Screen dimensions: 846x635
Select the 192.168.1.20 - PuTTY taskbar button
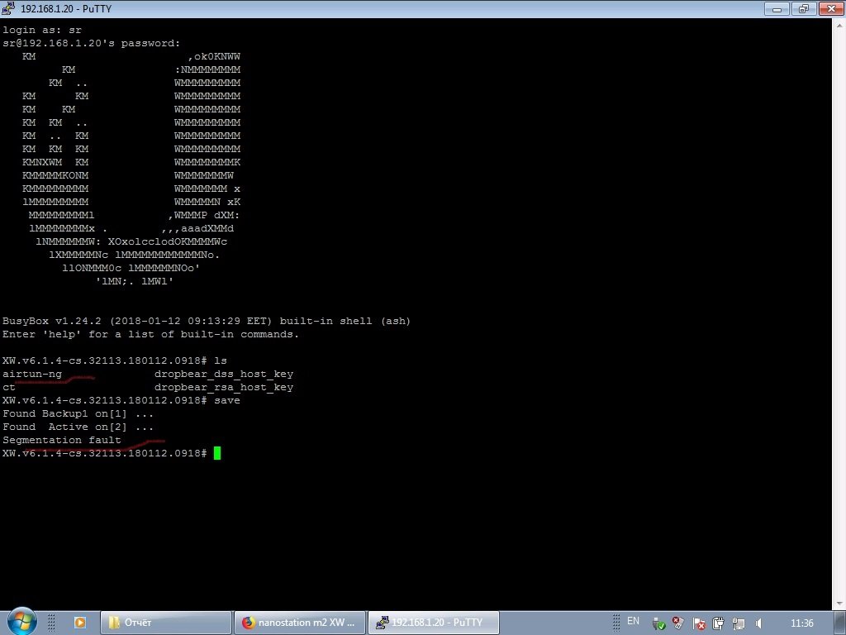(x=434, y=623)
